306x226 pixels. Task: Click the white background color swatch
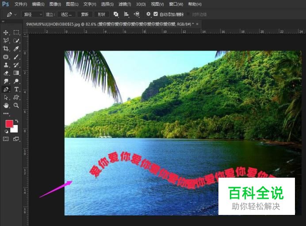click(x=15, y=129)
